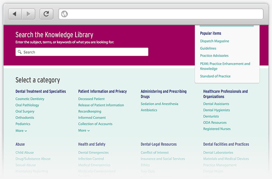Image resolution: width=272 pixels, height=179 pixels.
Task: Open Administering and Prescribing Drugs heading
Action: point(164,94)
